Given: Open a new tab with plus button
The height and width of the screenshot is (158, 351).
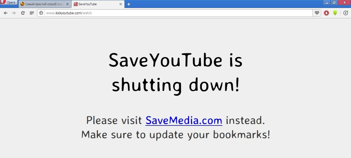Looking at the screenshot, I should (x=128, y=4).
